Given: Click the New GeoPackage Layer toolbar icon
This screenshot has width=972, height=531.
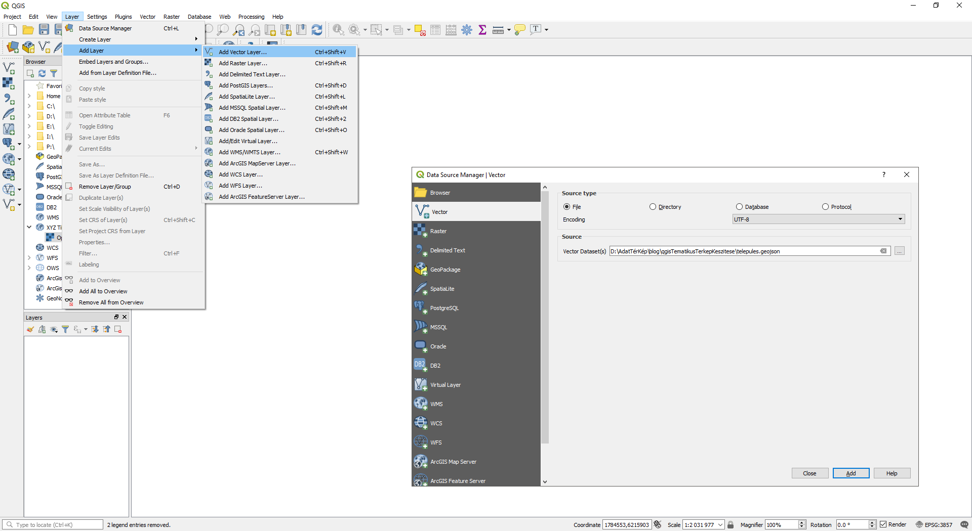Looking at the screenshot, I should pos(28,47).
